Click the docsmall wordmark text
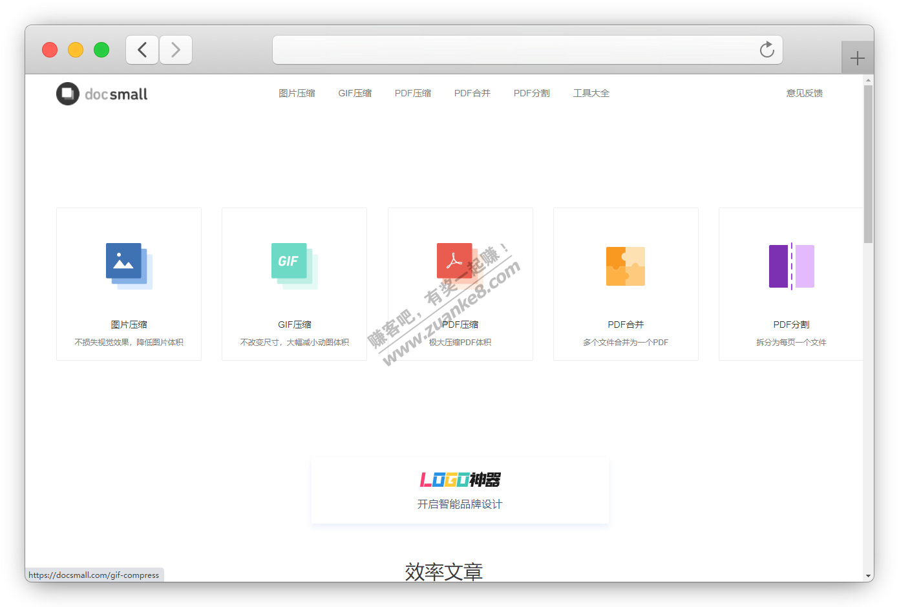Screen dimensions: 899x607 [x=116, y=94]
